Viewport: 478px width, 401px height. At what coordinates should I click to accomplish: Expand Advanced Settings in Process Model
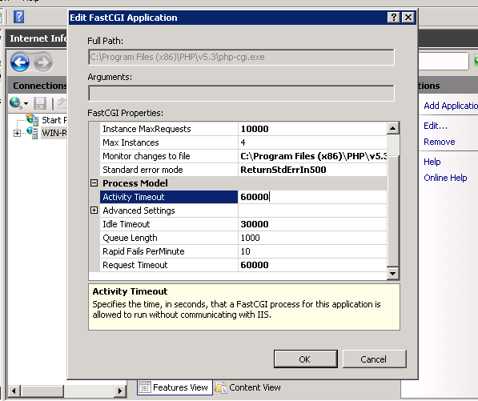tap(94, 211)
